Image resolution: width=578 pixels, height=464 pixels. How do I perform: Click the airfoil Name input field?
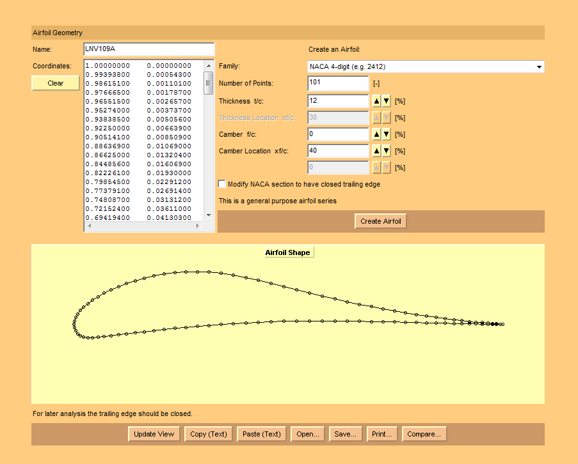(x=149, y=49)
